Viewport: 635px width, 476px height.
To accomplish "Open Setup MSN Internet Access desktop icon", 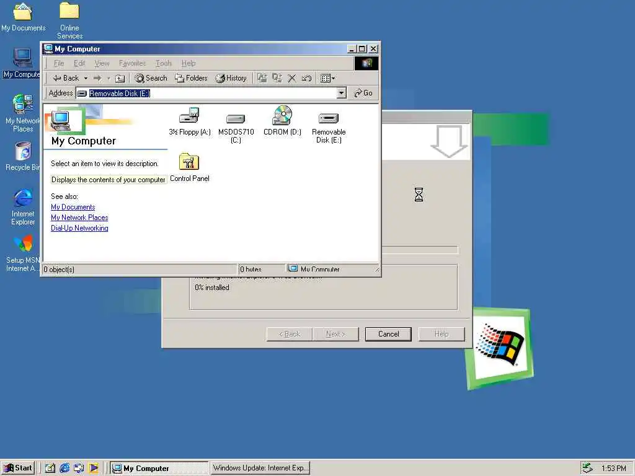I will click(23, 253).
